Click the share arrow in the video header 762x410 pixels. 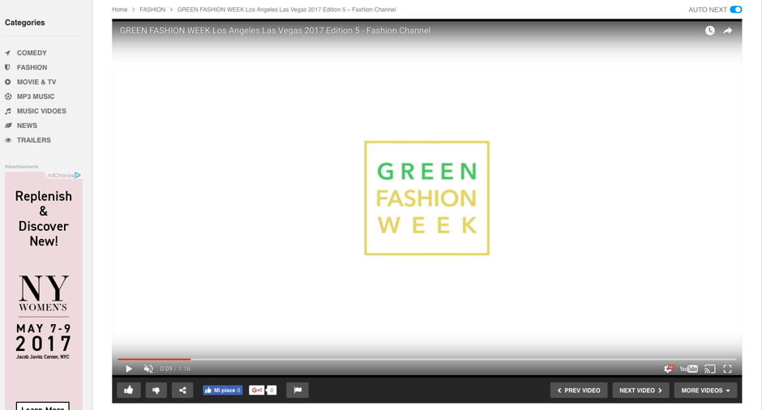point(727,31)
